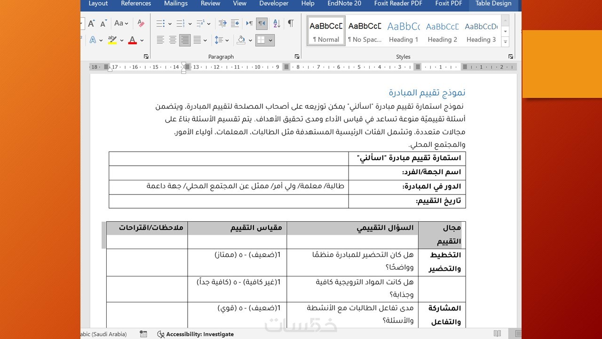Go to the Developer tab
Screen dimensions: 602x339
(x=274, y=3)
